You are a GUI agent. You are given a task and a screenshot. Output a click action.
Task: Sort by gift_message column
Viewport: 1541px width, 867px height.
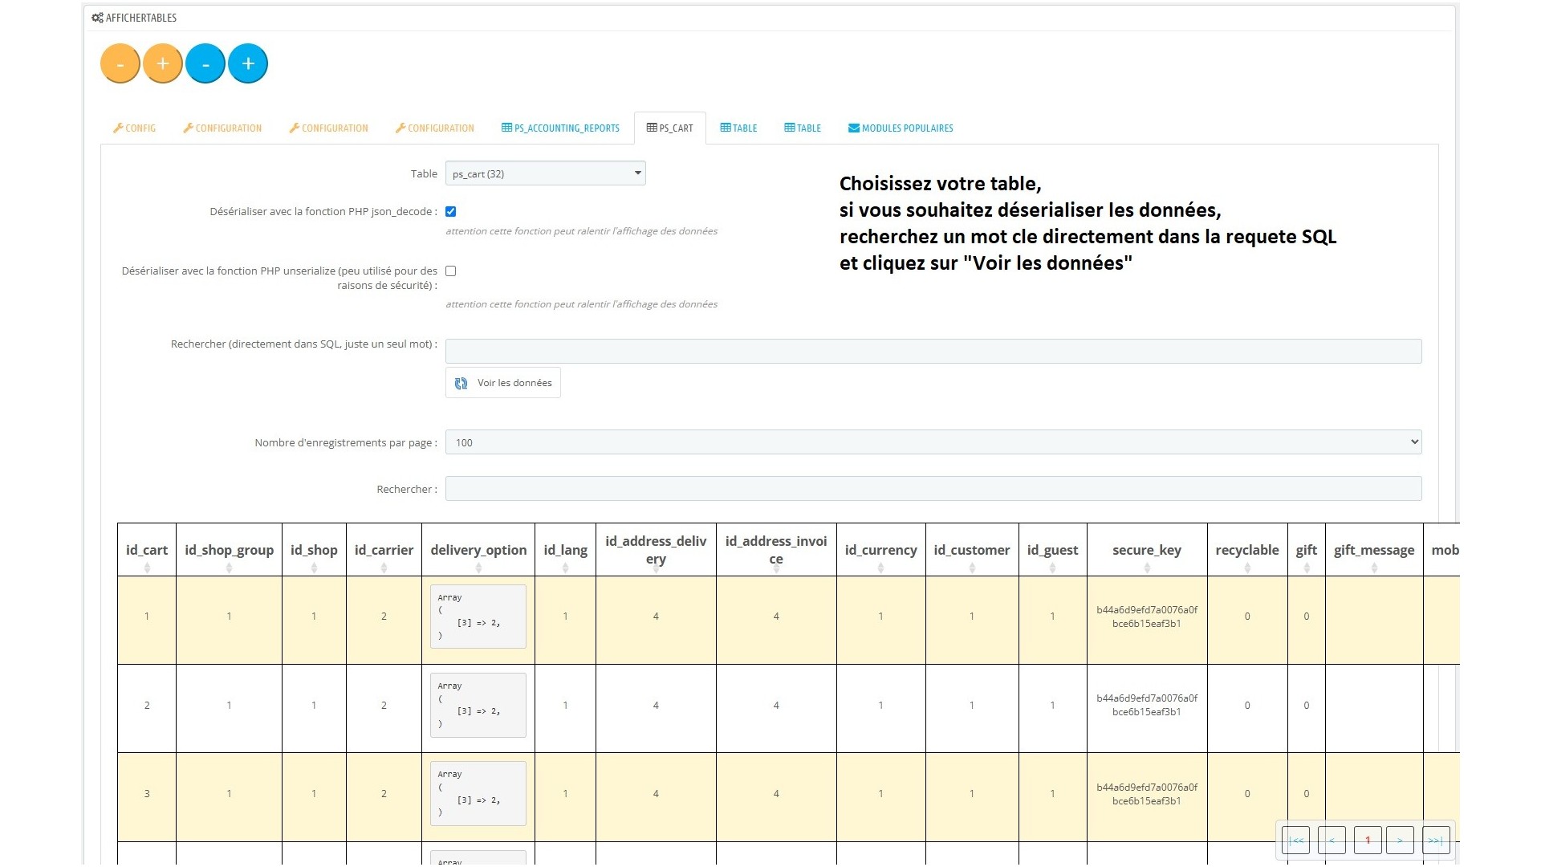(x=1374, y=551)
